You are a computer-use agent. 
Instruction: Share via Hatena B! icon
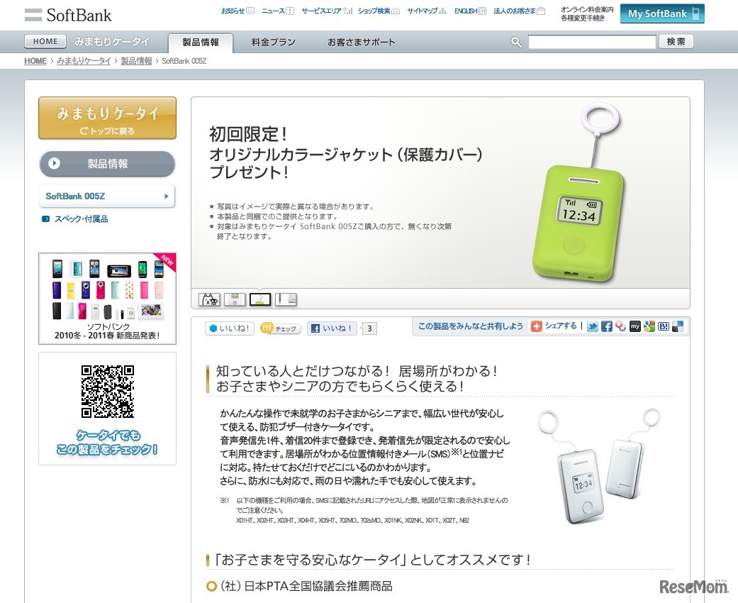(x=664, y=326)
